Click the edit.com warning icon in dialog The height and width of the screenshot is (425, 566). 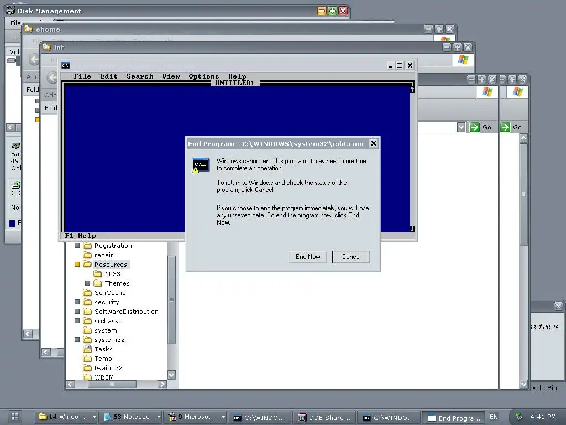click(201, 165)
